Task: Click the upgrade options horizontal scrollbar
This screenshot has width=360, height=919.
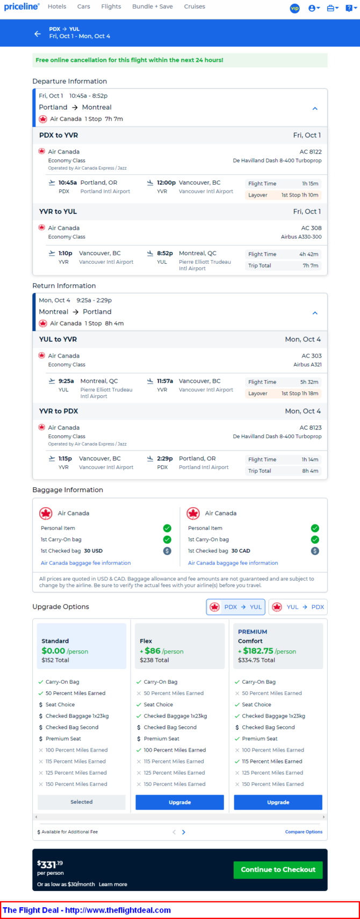Action: click(x=180, y=817)
